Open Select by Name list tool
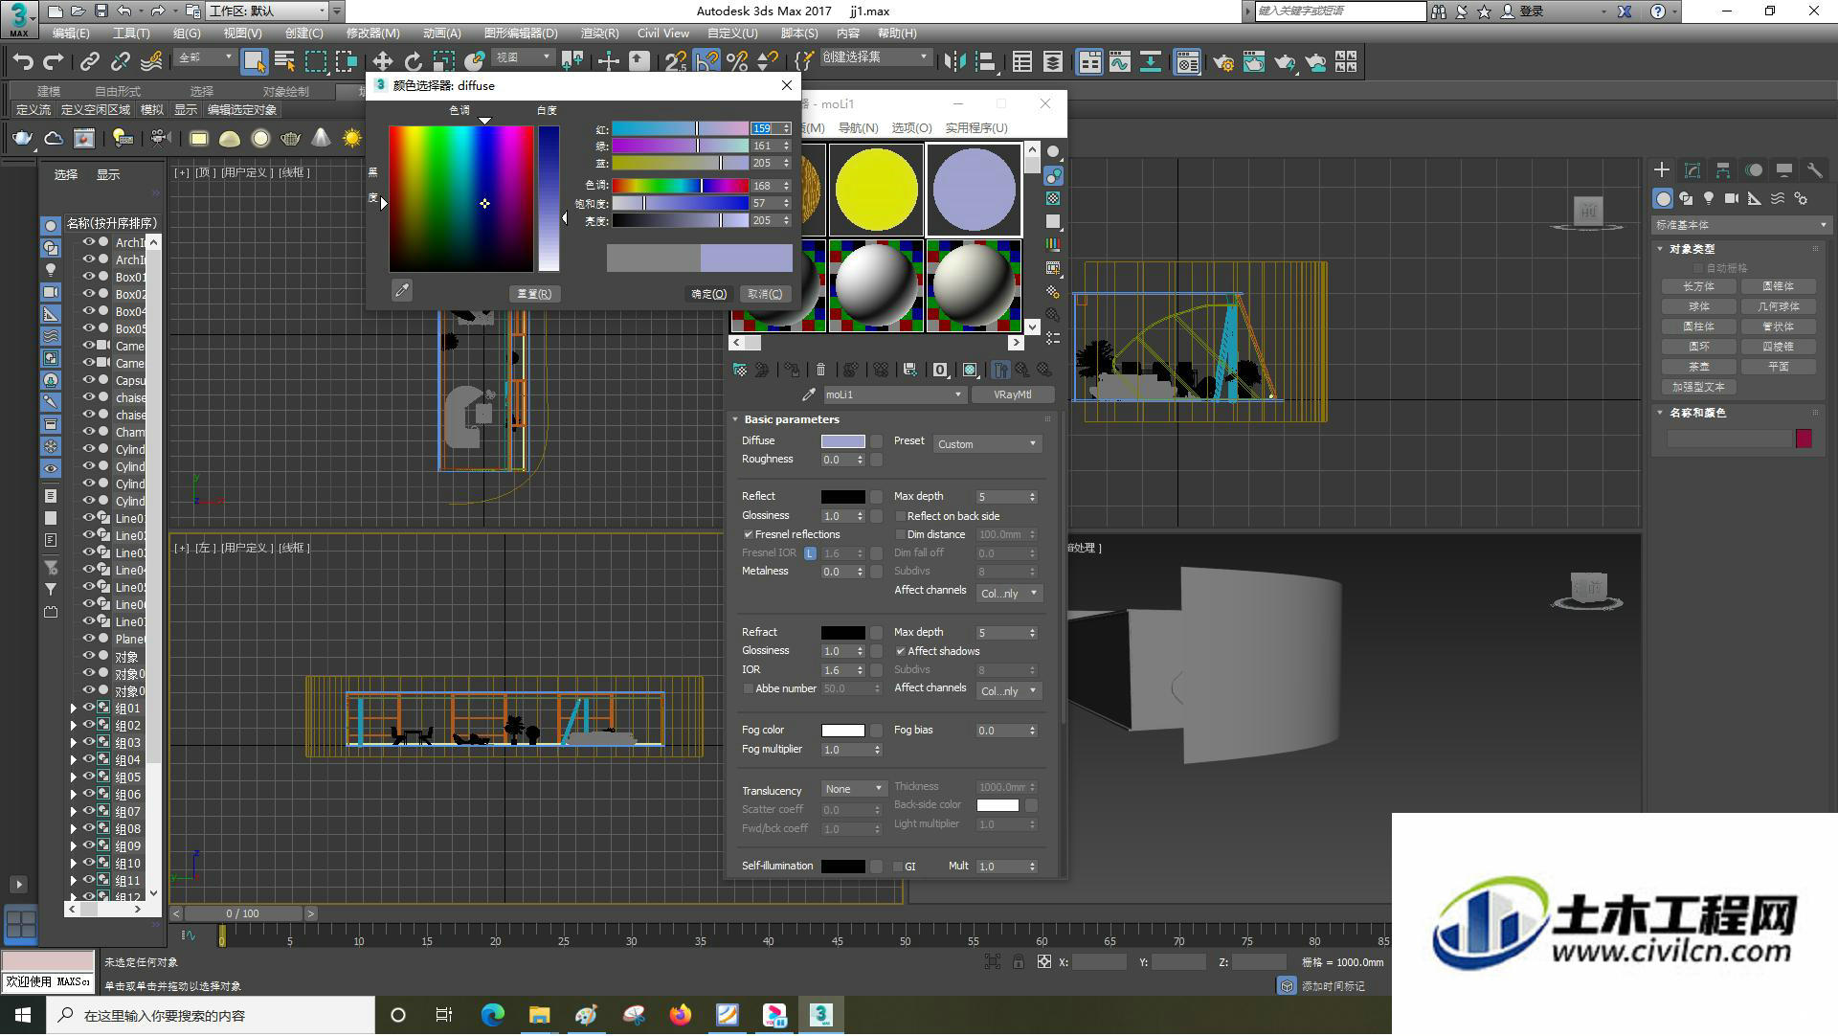 284,62
